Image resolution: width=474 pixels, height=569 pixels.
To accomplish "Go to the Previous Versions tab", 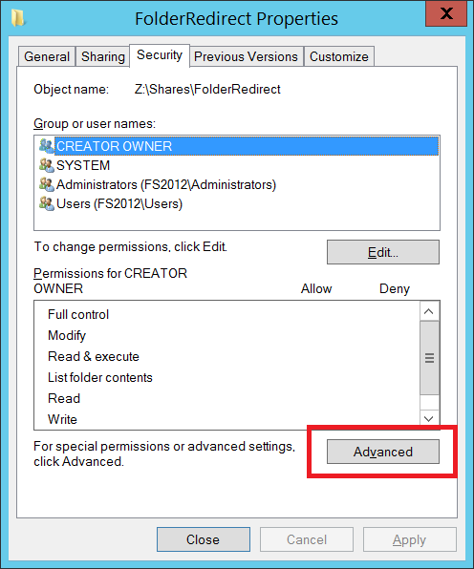I will point(246,56).
